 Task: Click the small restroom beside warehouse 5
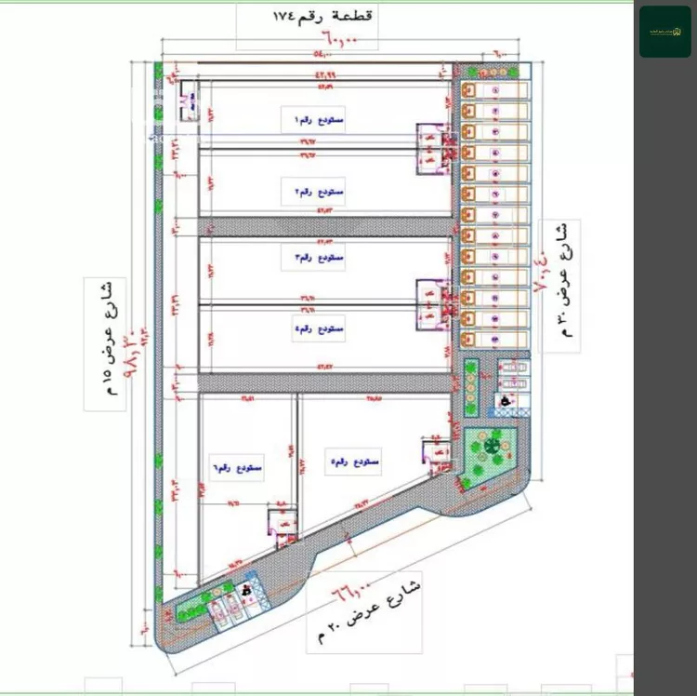[434, 449]
